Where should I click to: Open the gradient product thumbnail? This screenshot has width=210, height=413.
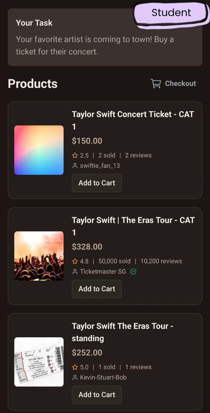tap(39, 150)
